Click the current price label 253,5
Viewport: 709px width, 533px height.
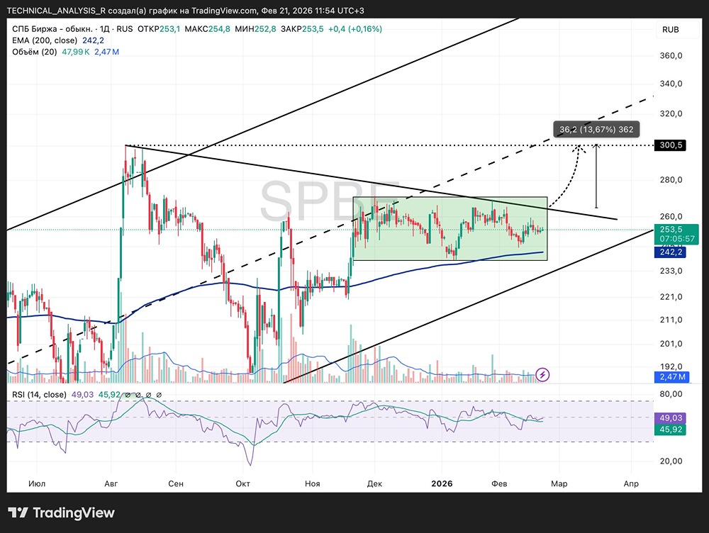[676, 234]
